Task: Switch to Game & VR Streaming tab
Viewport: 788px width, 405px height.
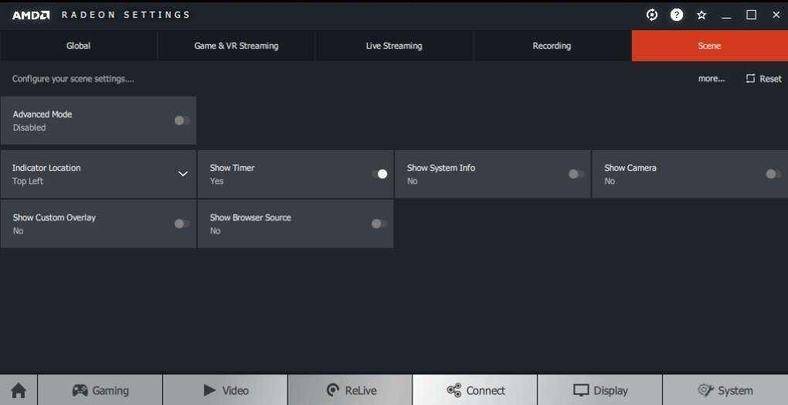Action: click(236, 46)
